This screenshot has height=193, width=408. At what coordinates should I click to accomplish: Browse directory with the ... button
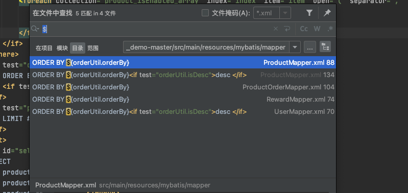309,47
